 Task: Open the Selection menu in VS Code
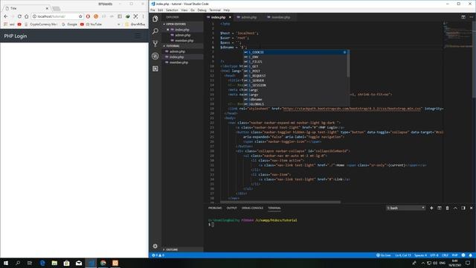(172, 10)
